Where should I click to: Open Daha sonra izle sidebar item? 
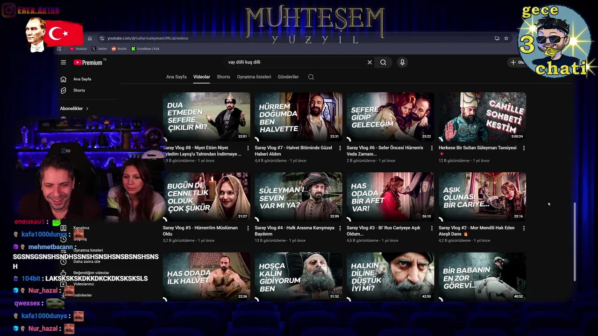86,261
